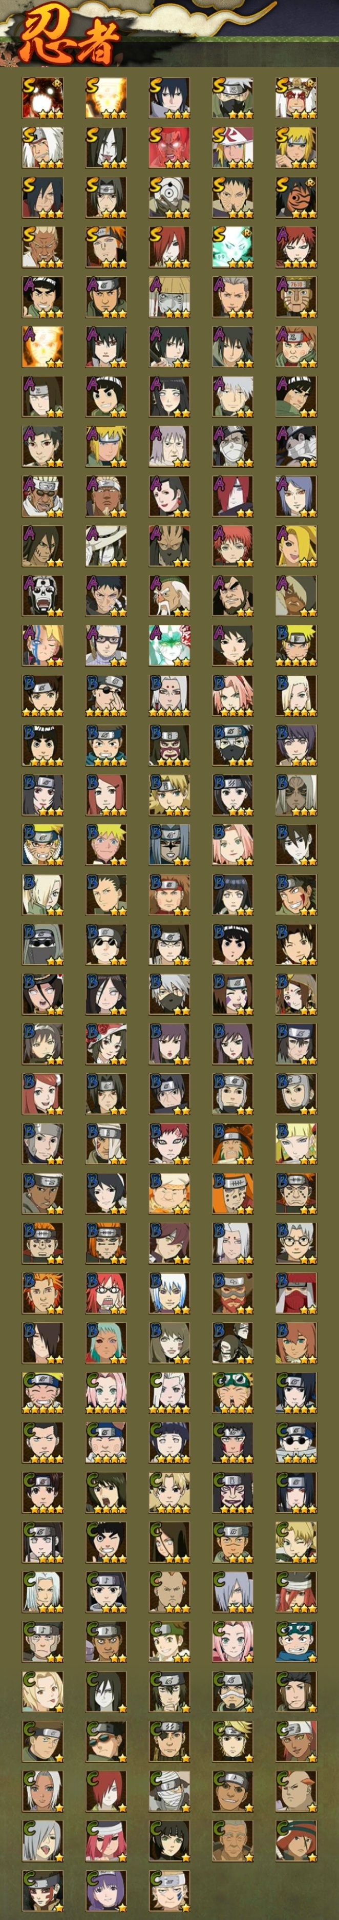
Task: Choose the blonde Deidara A-rank portrait
Action: tap(296, 545)
